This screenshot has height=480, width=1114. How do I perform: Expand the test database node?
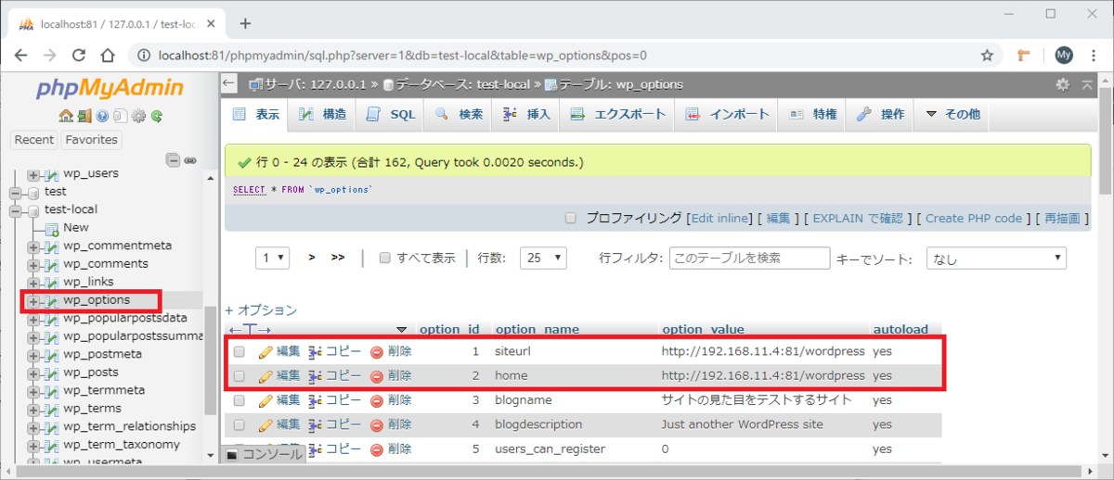(x=15, y=192)
